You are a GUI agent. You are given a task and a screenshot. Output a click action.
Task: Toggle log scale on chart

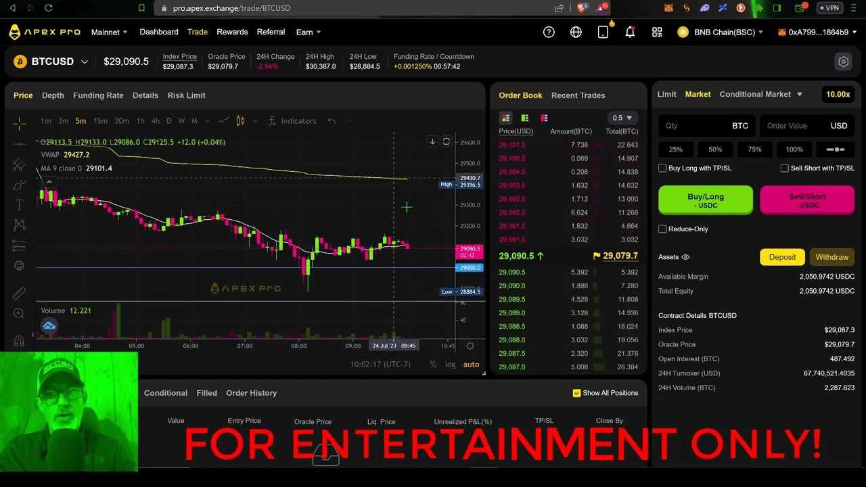coord(450,365)
